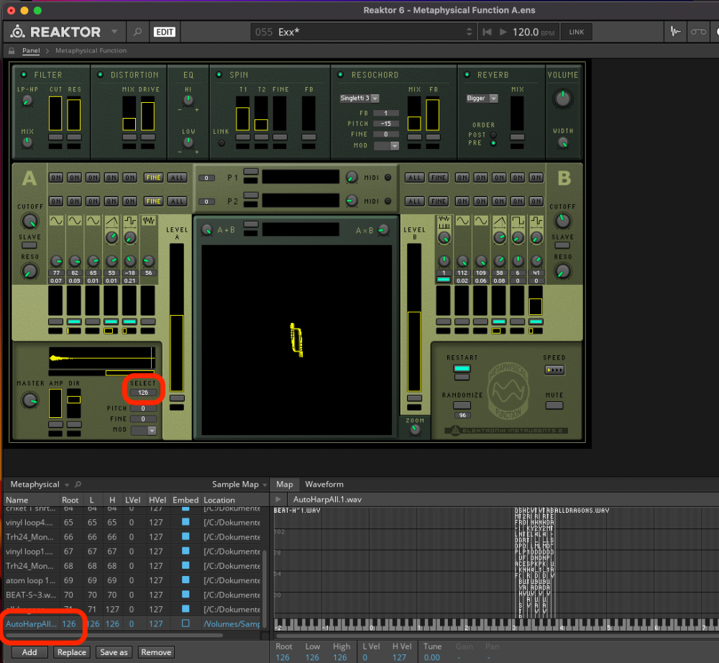Click the Save as button
This screenshot has width=719, height=663.
114,652
